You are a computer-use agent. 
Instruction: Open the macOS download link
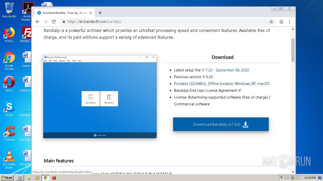pos(263,84)
